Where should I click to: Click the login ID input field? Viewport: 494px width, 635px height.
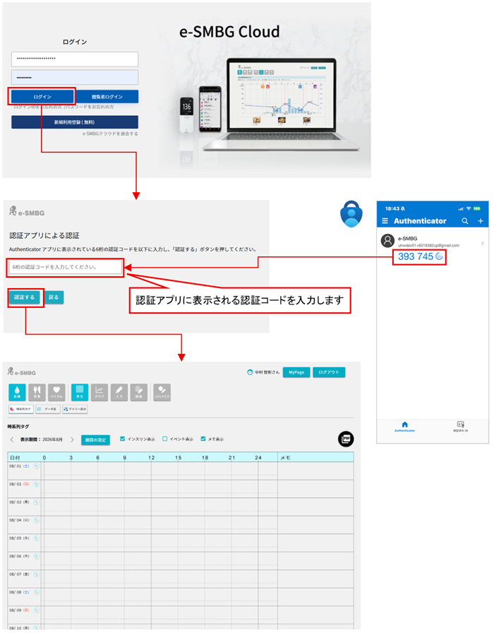click(75, 59)
